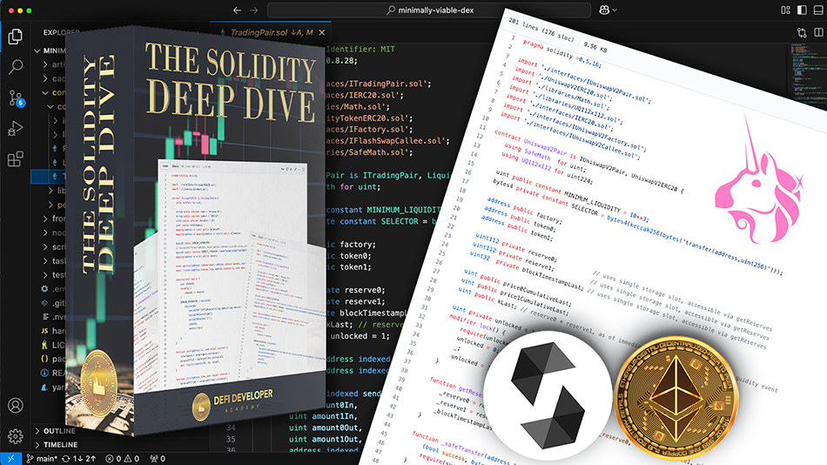
Task: Select highlighted Solidity file row in Explorer
Action: click(49, 176)
